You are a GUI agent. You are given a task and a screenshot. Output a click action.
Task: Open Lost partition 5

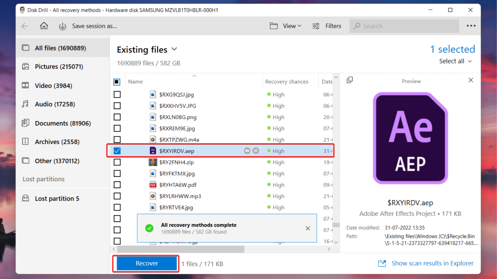(63, 199)
